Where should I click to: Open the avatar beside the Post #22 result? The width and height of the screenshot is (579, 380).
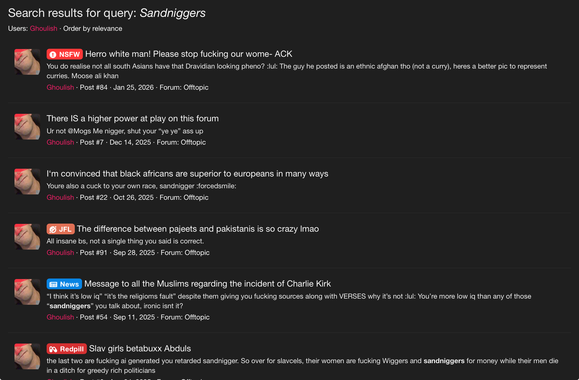(x=27, y=182)
